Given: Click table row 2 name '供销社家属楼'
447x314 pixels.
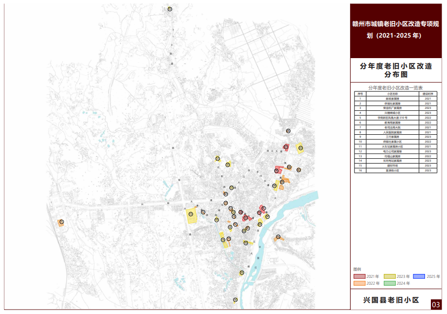Looking at the screenshot, I should point(393,104).
